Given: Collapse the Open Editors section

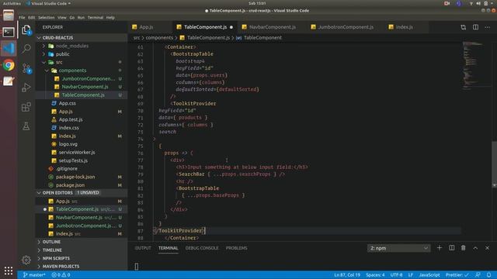Looking at the screenshot, I should (x=82, y=193).
